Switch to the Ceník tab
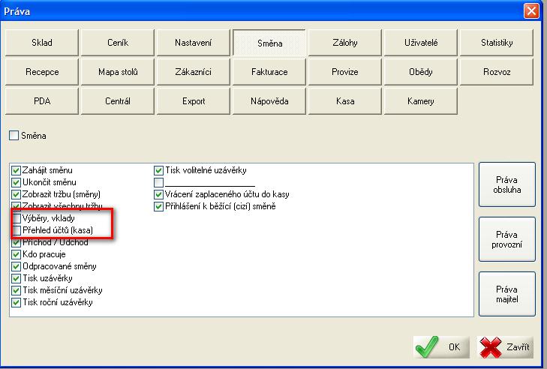The width and height of the screenshot is (547, 369). coord(118,43)
